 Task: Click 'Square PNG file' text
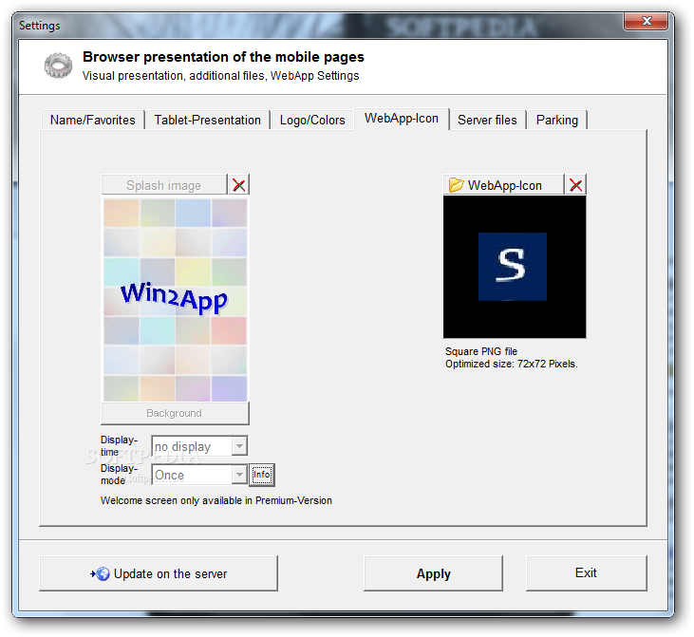[x=481, y=351]
